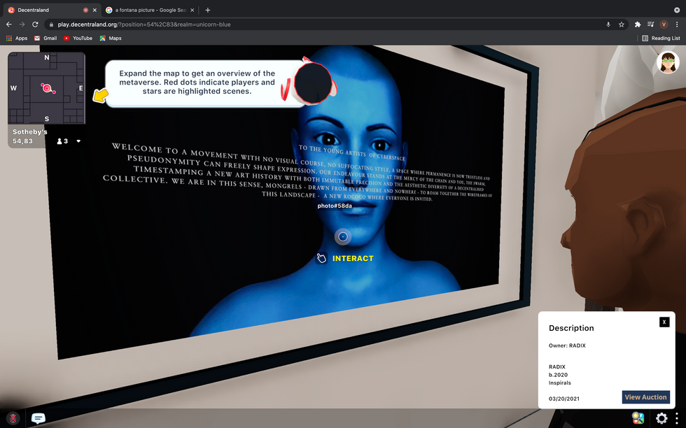Close the Decentraland tab
Image resolution: width=686 pixels, height=428 pixels.
(94, 10)
